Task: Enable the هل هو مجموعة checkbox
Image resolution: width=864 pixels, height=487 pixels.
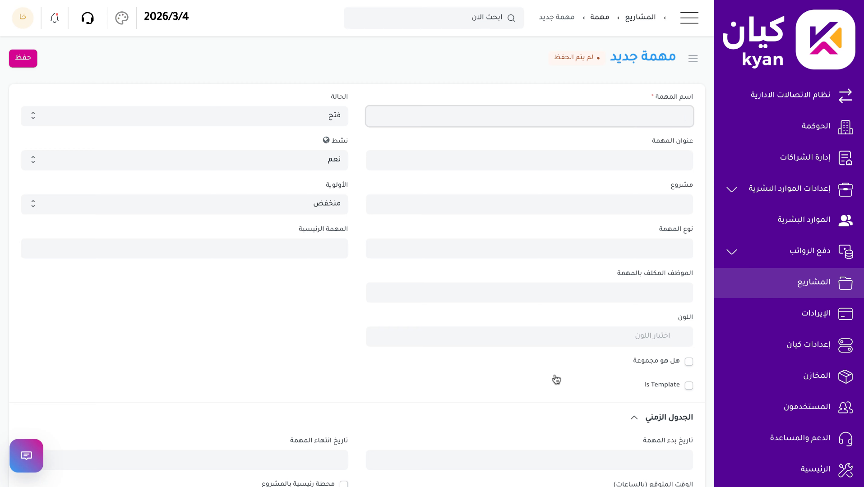Action: click(x=689, y=361)
